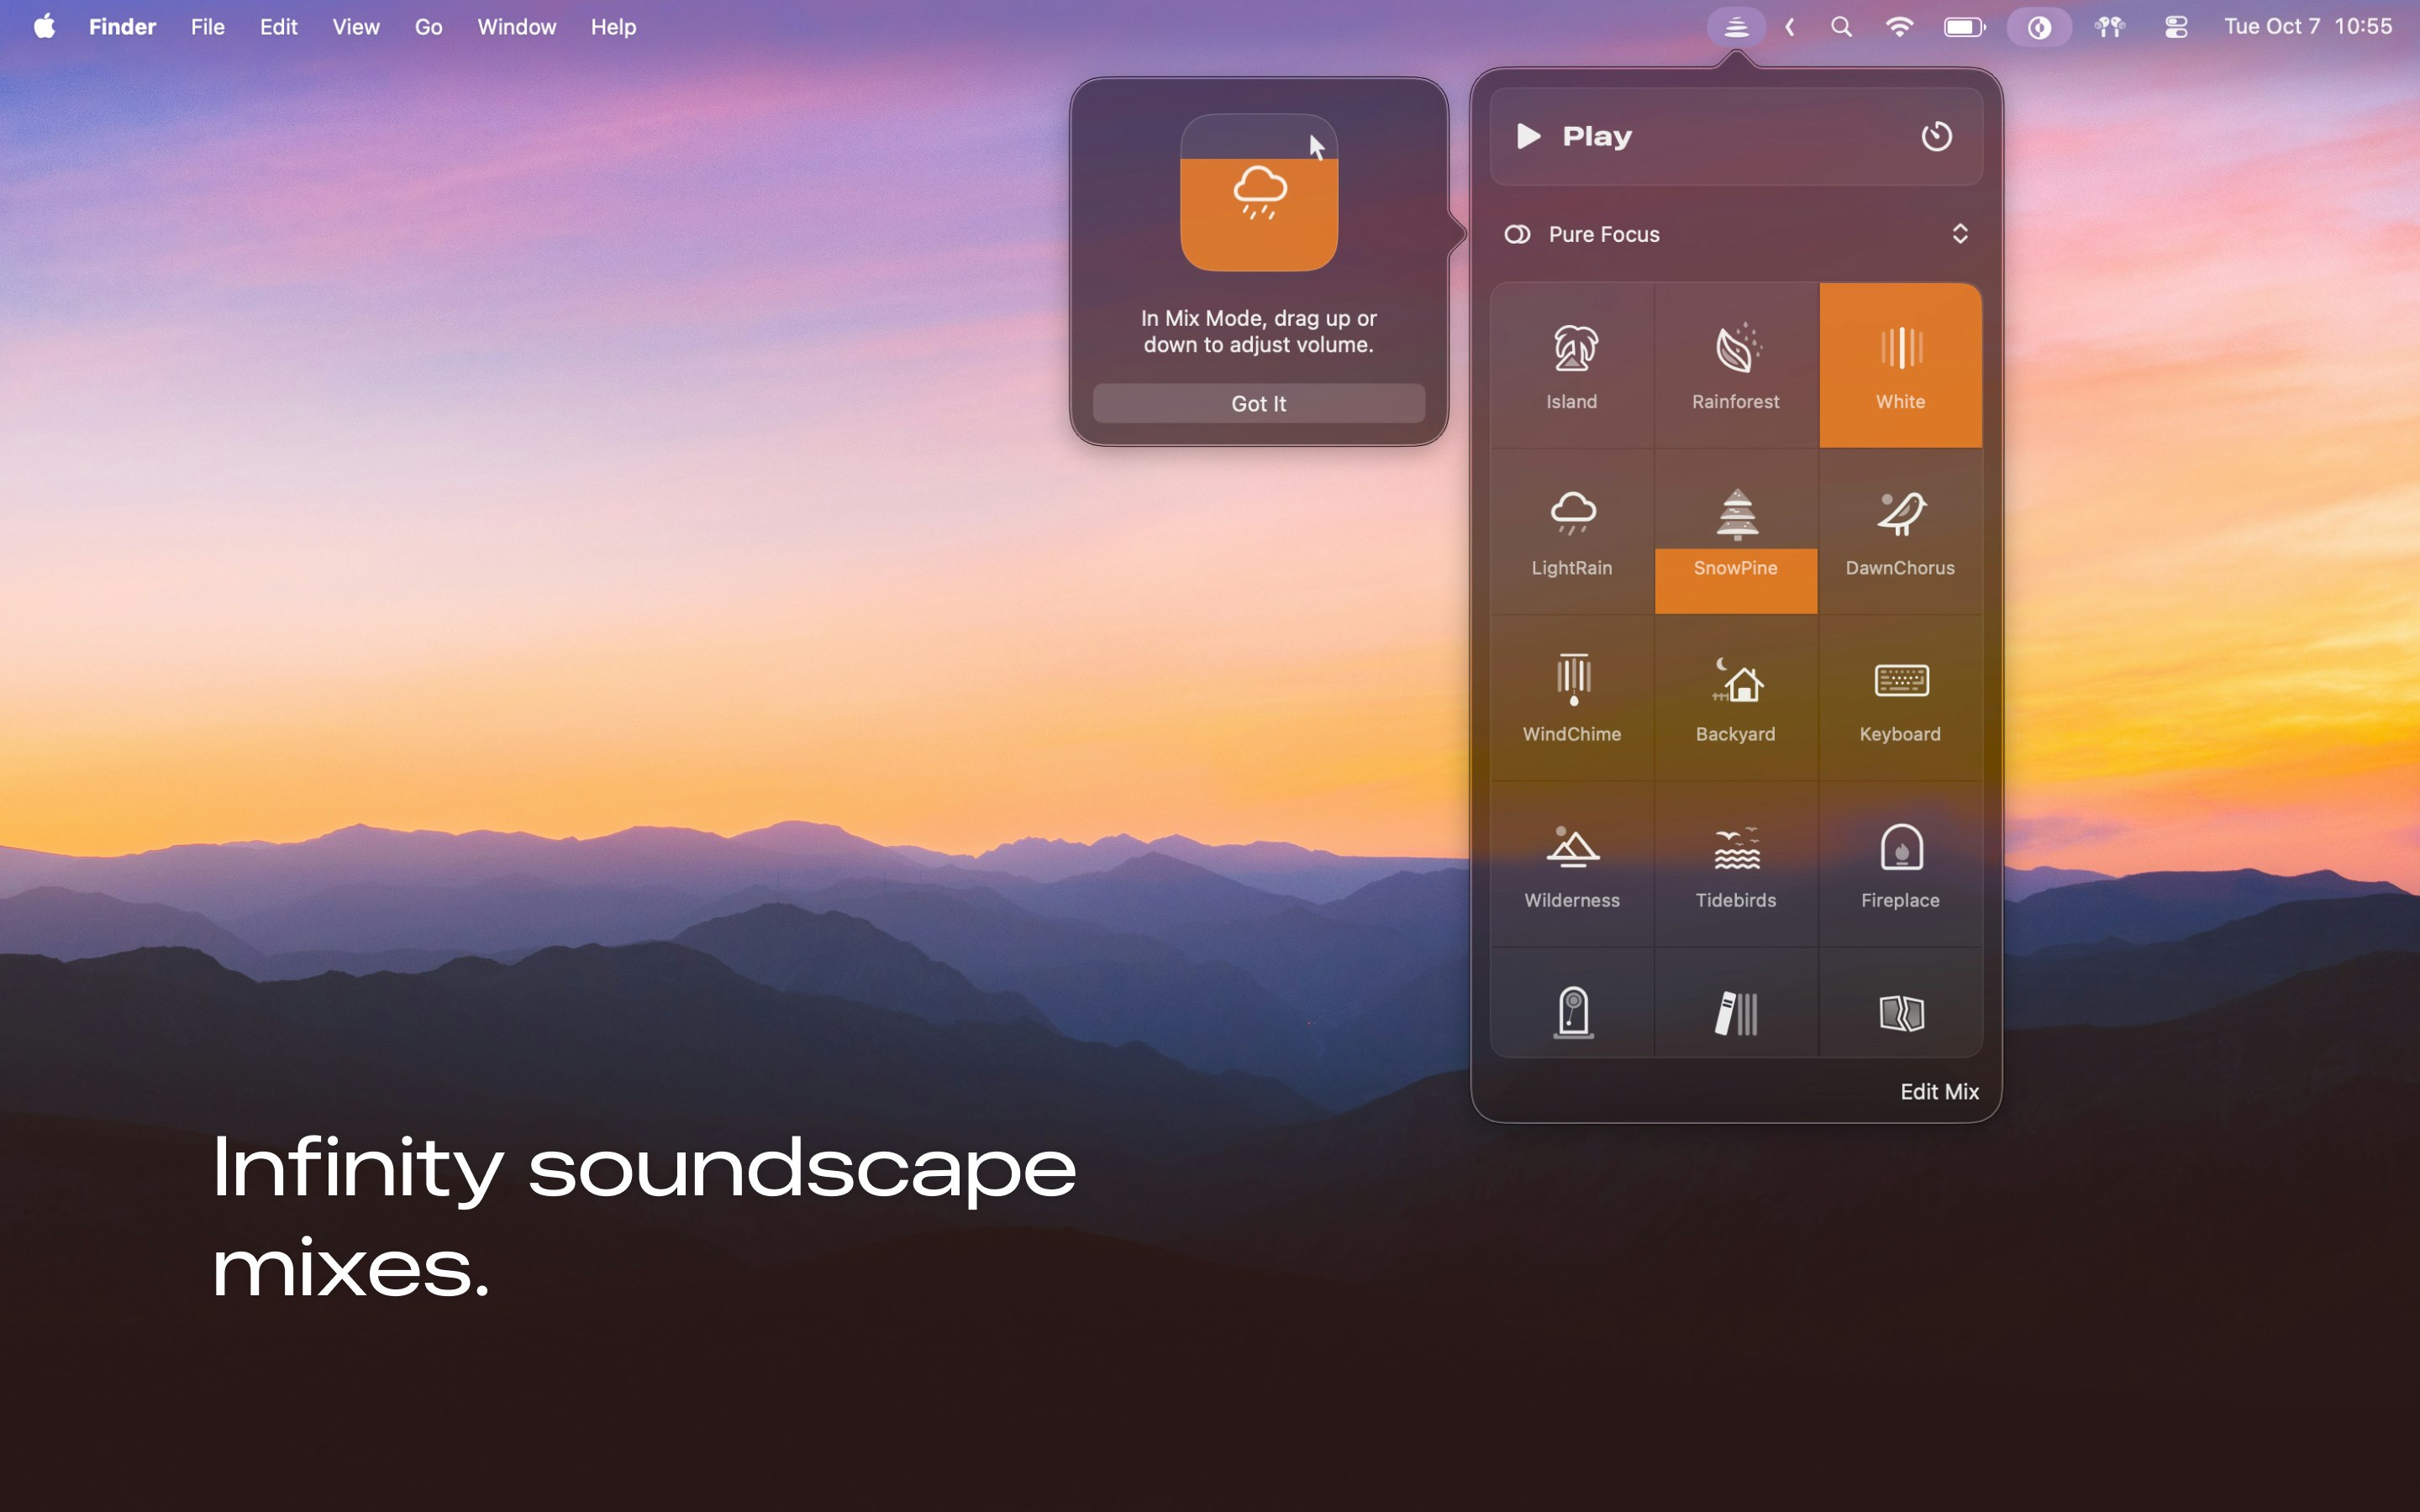Select the pendulum clock sound icon
2420x1512 pixels.
1571,1013
